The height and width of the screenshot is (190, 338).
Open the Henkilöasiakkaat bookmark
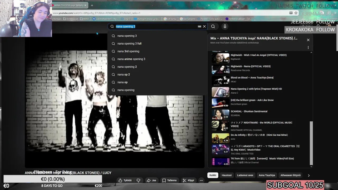pyautogui.click(x=238, y=19)
